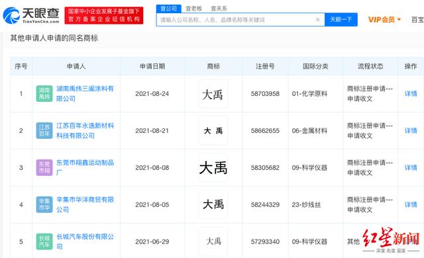Switch to the 查关系 tab
The height and width of the screenshot is (258, 424).
coord(219,9)
